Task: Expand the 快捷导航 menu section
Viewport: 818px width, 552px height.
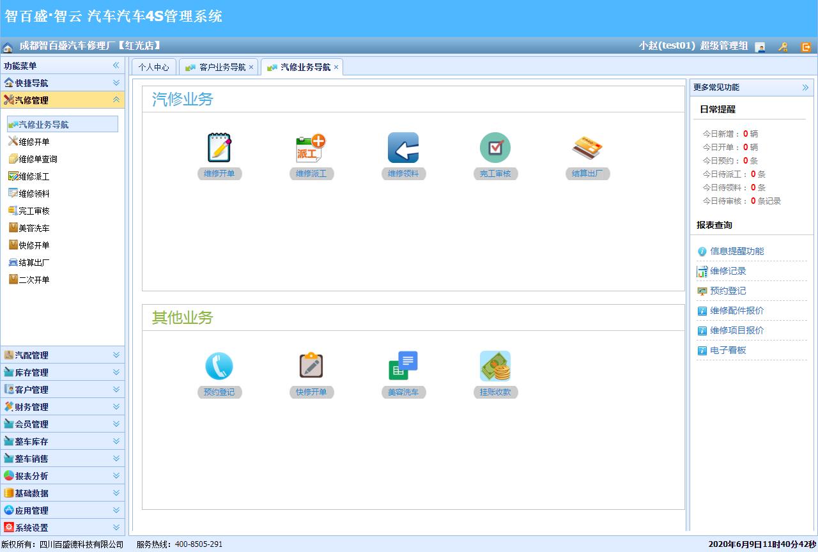Action: pyautogui.click(x=63, y=82)
